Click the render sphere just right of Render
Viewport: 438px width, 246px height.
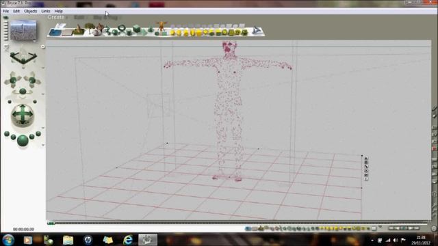tap(32, 137)
